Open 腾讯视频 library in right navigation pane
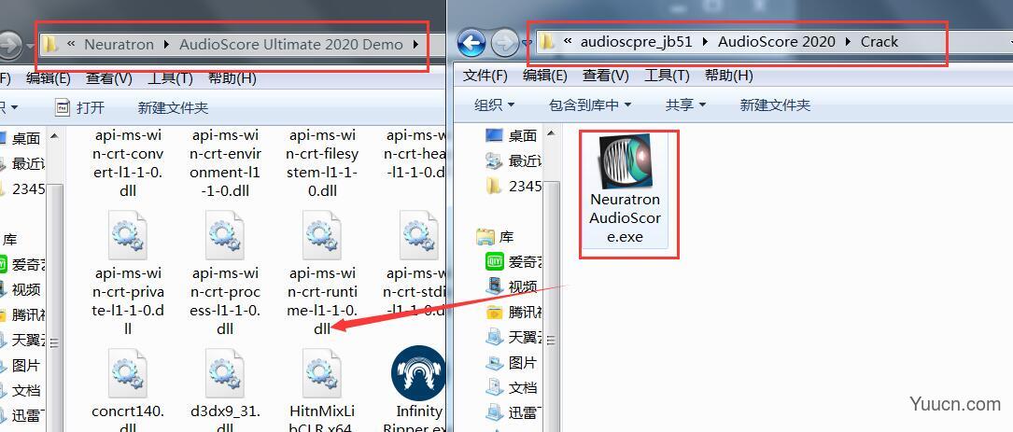This screenshot has height=432, width=1013. tap(513, 312)
